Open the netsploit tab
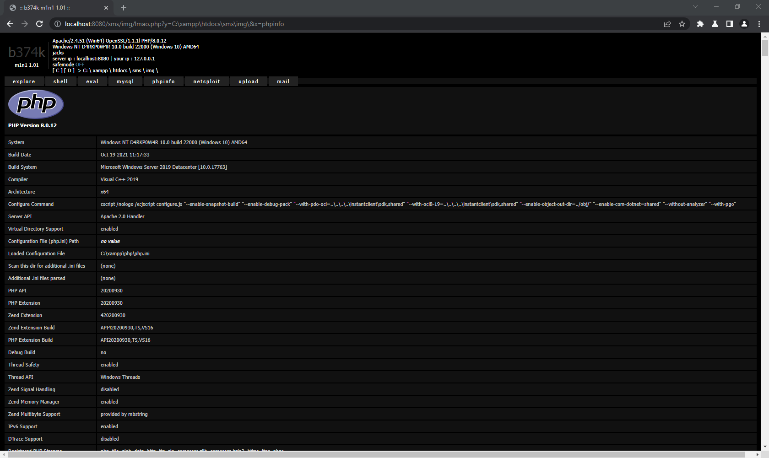This screenshot has width=769, height=458. coord(207,81)
